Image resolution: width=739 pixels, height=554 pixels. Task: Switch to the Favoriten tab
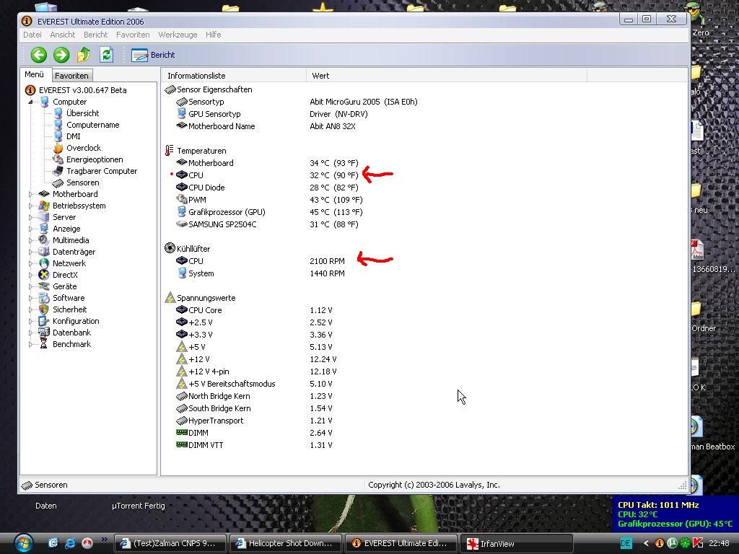coord(71,75)
